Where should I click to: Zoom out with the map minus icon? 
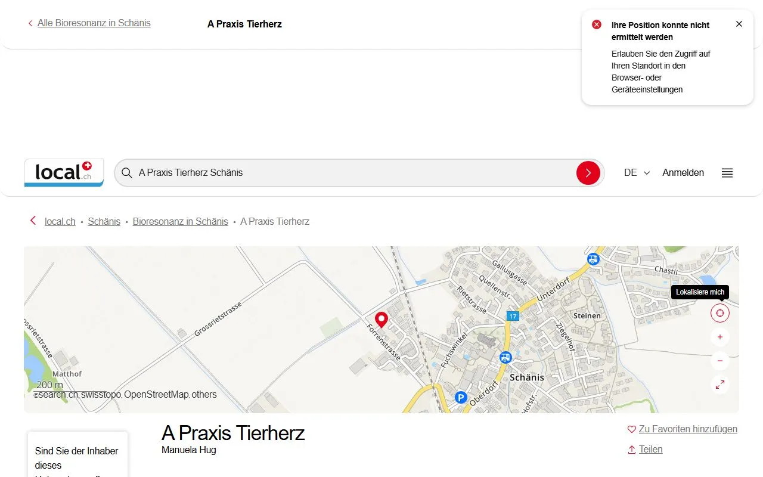point(719,361)
